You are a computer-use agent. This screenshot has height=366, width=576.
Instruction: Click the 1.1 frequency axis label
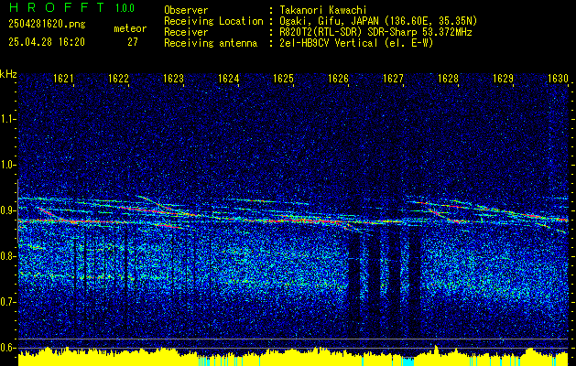tap(6, 119)
